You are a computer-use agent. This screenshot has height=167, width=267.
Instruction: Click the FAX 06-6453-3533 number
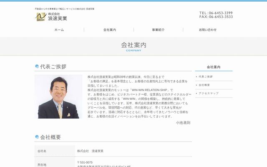pyautogui.click(x=216, y=17)
